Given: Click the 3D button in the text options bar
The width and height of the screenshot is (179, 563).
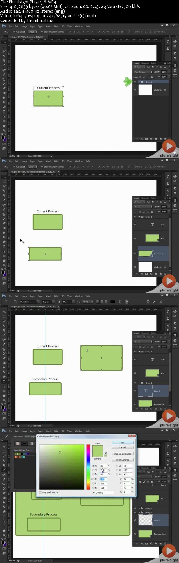Looking at the screenshot, I should click(x=161, y=302).
